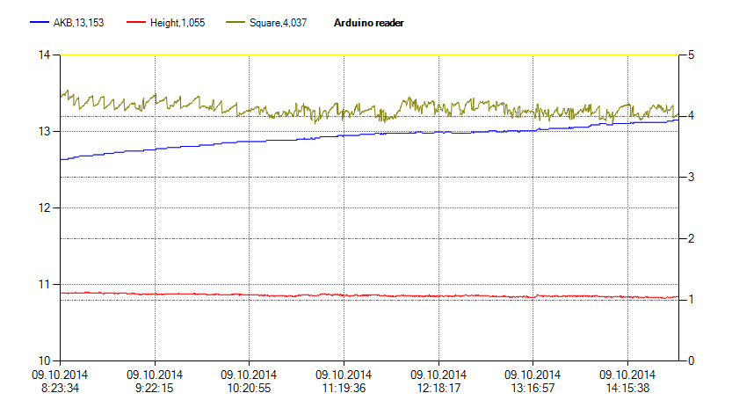732x415 pixels.
Task: Click the 13:16:57 time axis label
Action: 533,387
